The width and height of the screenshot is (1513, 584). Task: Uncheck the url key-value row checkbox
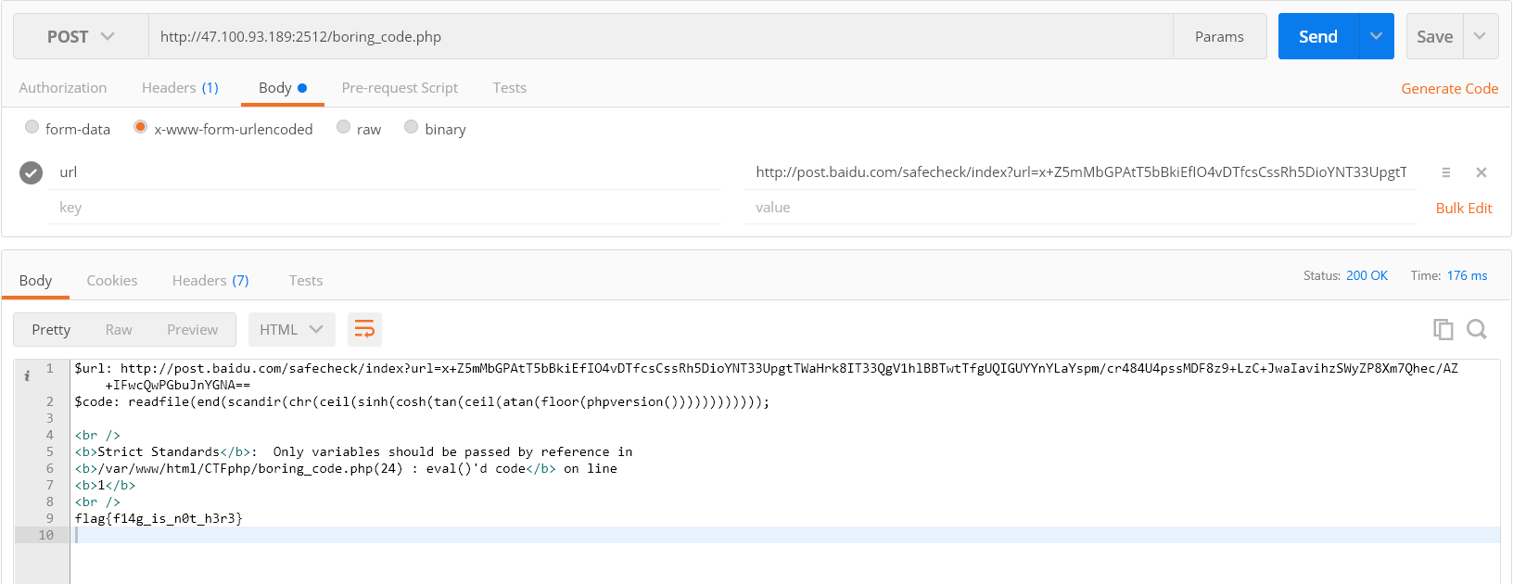32,172
